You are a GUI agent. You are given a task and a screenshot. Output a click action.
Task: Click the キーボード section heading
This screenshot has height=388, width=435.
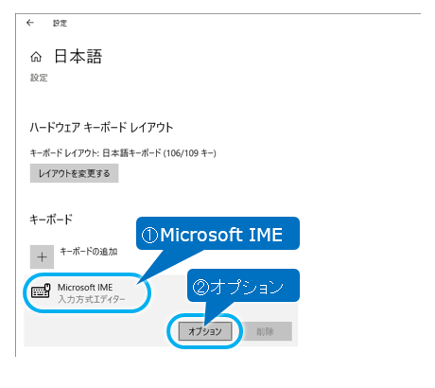pos(51,220)
